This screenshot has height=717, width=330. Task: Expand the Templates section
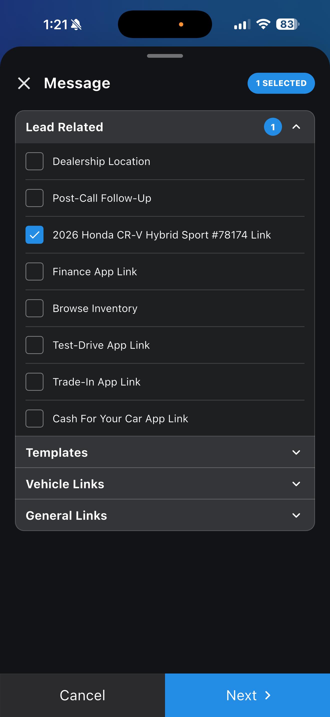(165, 452)
